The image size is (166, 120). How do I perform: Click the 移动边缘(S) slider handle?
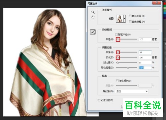pyautogui.click(x=128, y=67)
